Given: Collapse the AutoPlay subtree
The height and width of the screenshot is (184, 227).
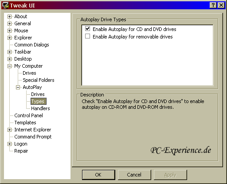Looking at the screenshot, I should 18,87.
